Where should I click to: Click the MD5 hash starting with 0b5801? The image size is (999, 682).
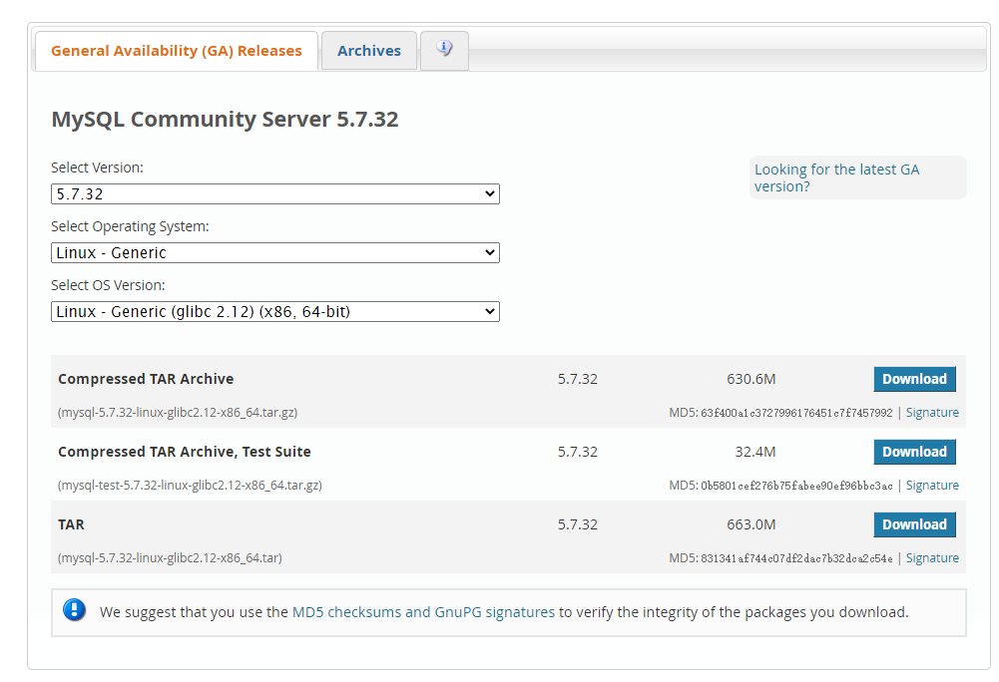[796, 486]
